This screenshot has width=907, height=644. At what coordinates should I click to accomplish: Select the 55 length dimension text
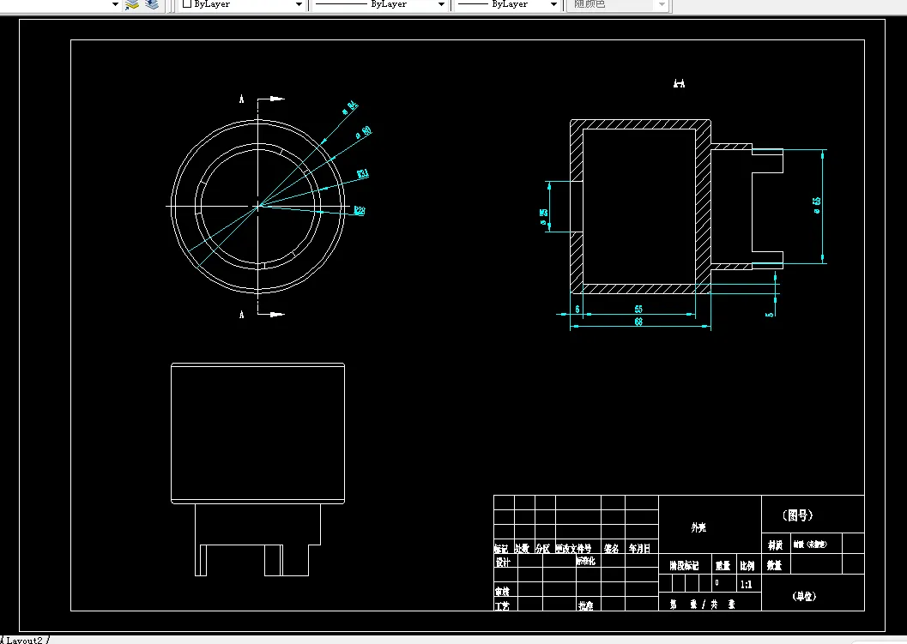(x=638, y=310)
